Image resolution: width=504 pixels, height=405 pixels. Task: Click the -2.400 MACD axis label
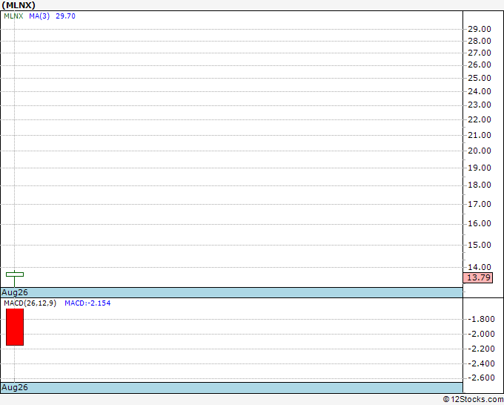(x=481, y=363)
